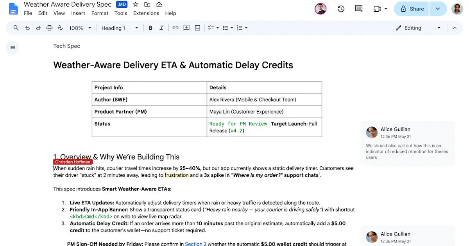The image size is (469, 246).
Task: Follow the Section 2 link
Action: pyautogui.click(x=196, y=244)
